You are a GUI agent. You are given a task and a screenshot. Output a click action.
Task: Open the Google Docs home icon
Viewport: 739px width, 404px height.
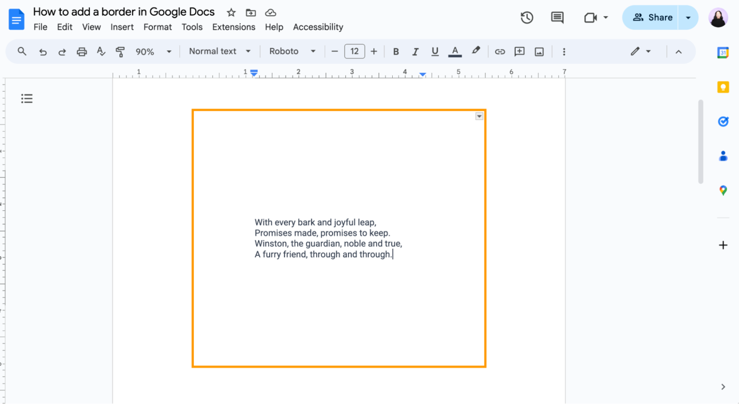(x=16, y=20)
